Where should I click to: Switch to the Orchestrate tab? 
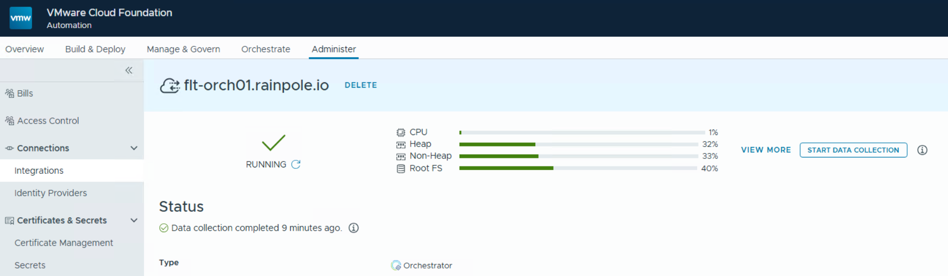[266, 49]
